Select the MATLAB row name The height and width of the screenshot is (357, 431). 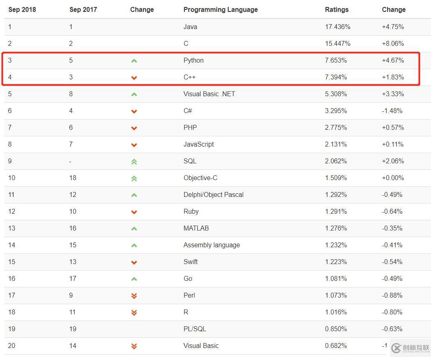196,228
